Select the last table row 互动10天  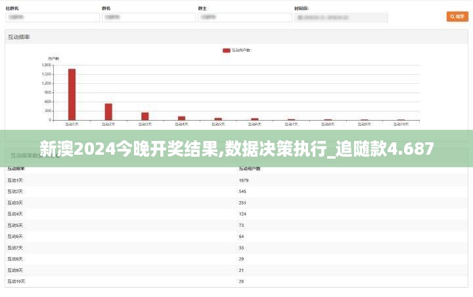tap(236, 281)
